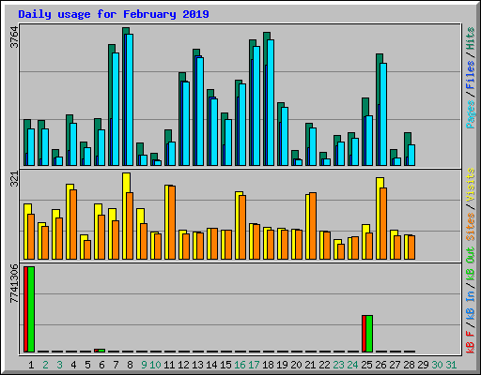The height and width of the screenshot is (375, 481).
Task: Click day 21 on the x-axis
Action: pyautogui.click(x=310, y=365)
